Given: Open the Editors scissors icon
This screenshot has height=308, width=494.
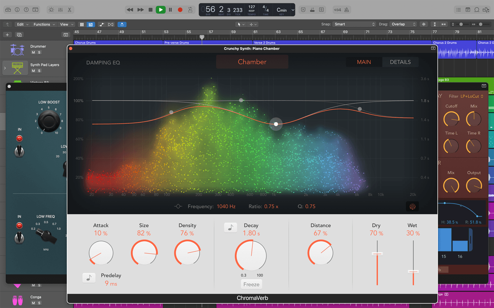Looking at the screenshot, I should click(x=70, y=10).
